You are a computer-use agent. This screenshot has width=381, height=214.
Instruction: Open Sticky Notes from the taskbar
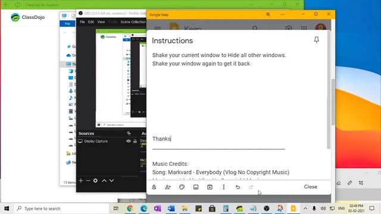point(198,209)
